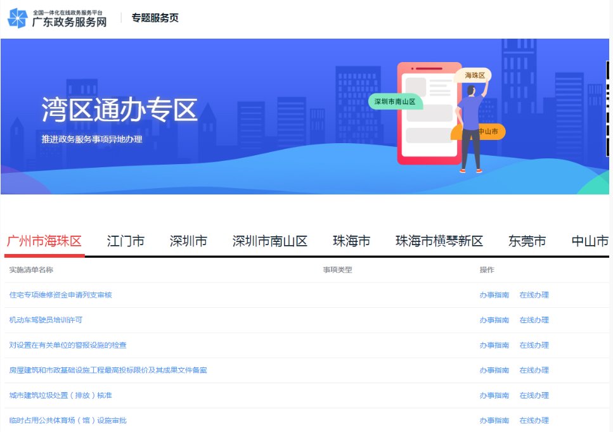Image resolution: width=613 pixels, height=432 pixels.
Task: Click the 实施清单名称 column header
Action: 31,269
